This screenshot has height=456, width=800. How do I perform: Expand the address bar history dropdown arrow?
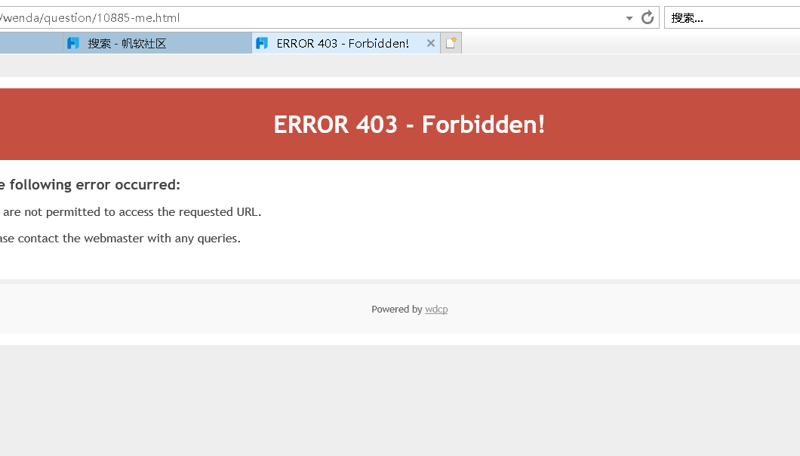click(629, 18)
